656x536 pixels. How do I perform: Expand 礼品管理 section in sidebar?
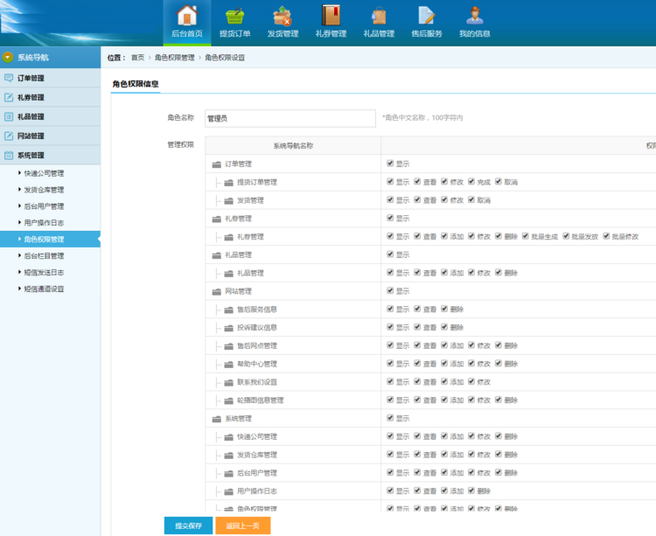click(31, 117)
